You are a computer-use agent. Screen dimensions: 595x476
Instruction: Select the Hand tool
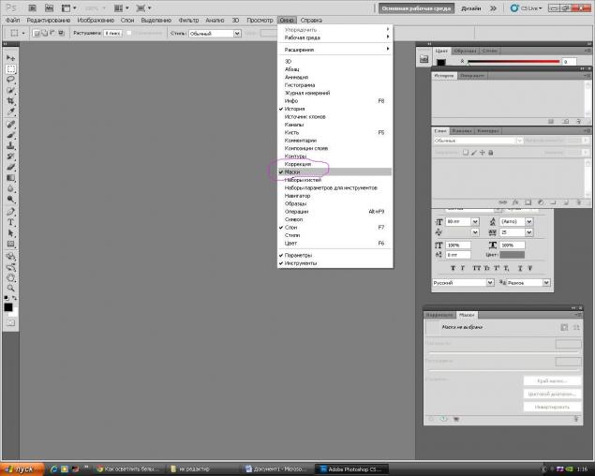10,277
